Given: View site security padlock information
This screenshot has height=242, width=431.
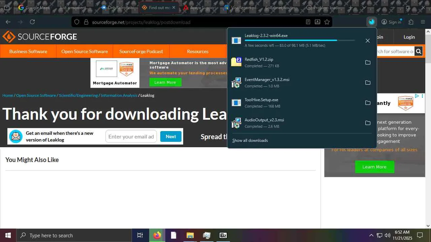Looking at the screenshot, I should (x=86, y=22).
